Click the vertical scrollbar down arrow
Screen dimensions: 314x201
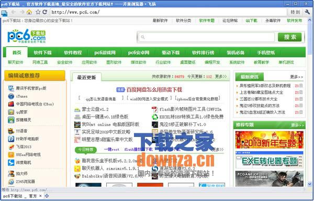pyautogui.click(x=310, y=184)
